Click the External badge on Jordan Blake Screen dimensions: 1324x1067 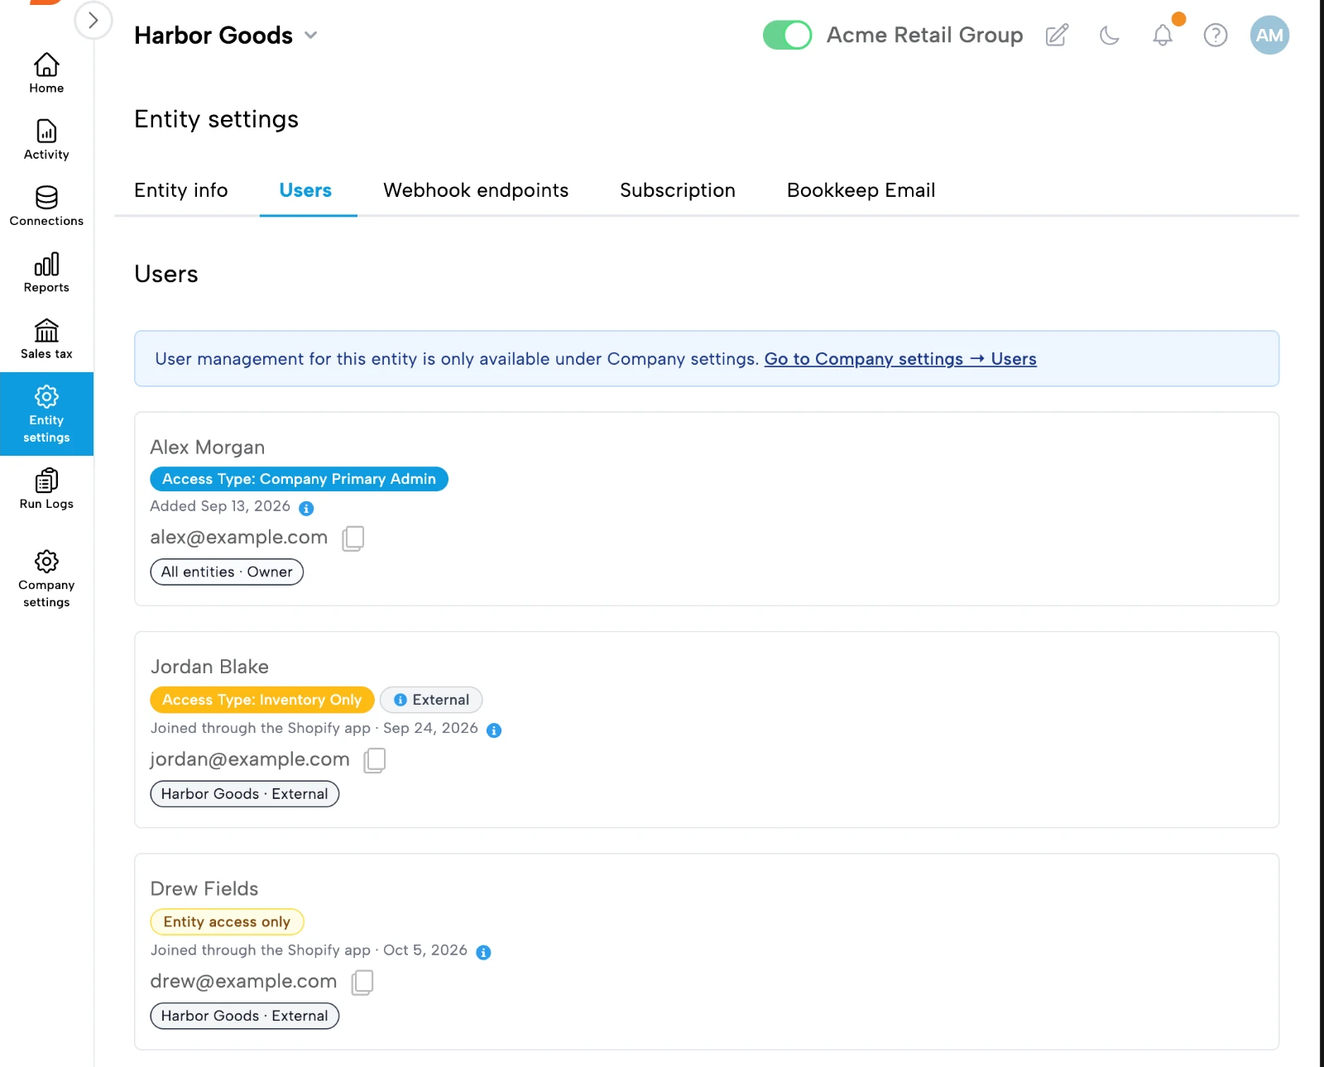431,700
